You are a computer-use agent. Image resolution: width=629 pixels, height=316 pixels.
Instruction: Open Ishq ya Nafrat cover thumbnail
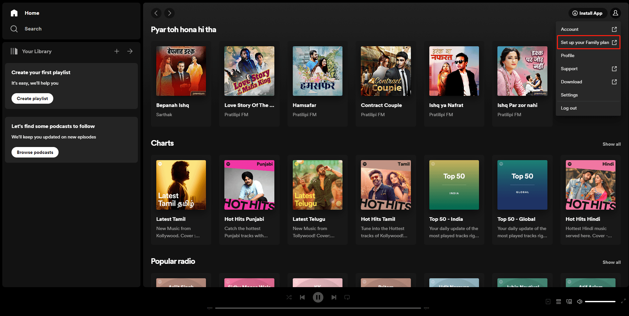454,71
